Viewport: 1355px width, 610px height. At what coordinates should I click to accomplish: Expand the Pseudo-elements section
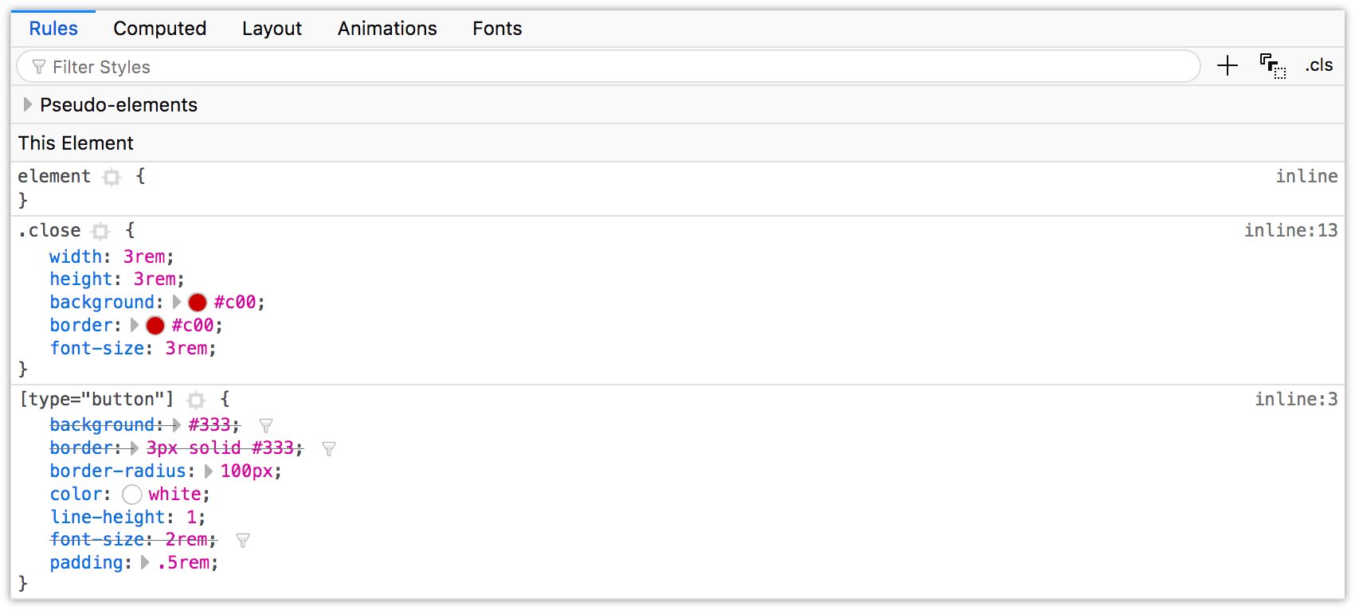(x=28, y=105)
